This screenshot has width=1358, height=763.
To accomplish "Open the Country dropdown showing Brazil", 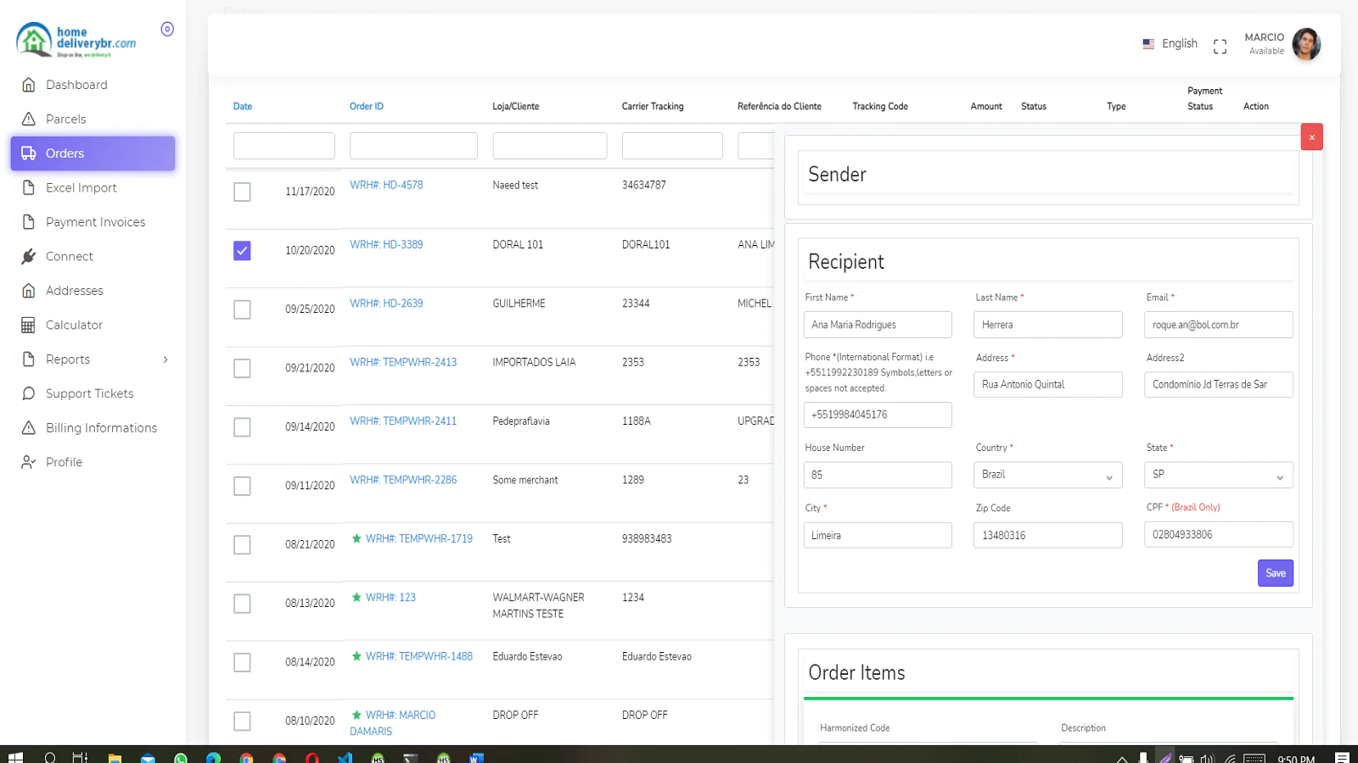I will tap(1047, 475).
